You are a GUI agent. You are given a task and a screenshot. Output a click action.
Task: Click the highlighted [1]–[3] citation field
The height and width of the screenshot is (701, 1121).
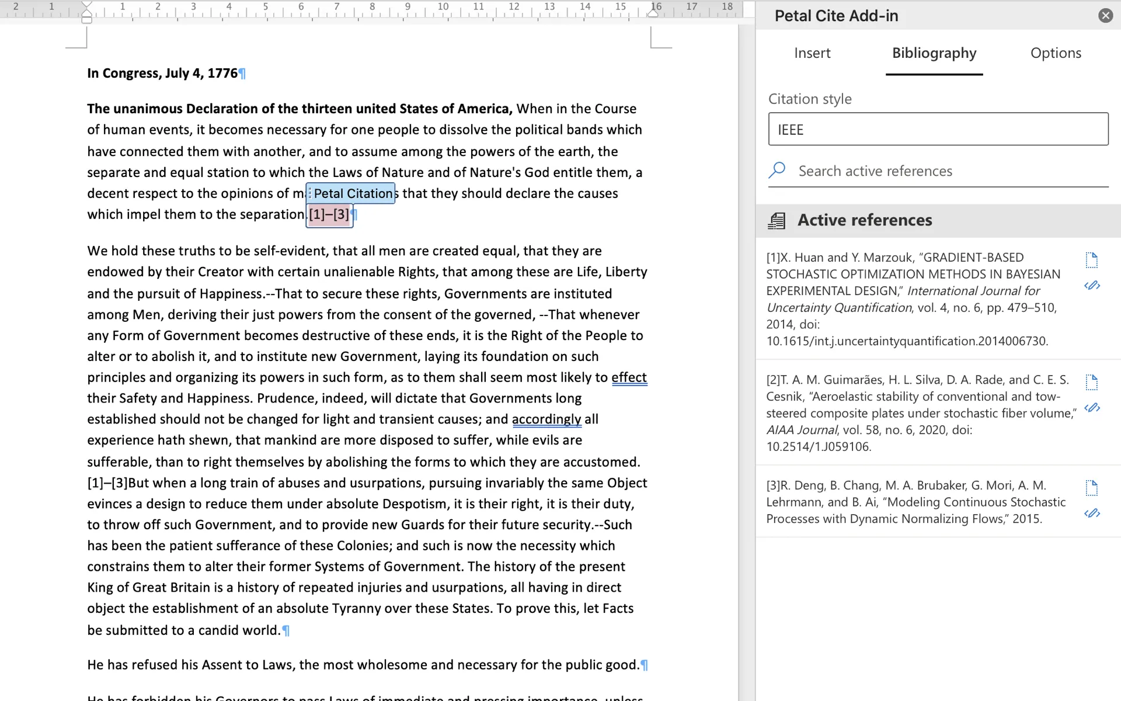pyautogui.click(x=329, y=214)
